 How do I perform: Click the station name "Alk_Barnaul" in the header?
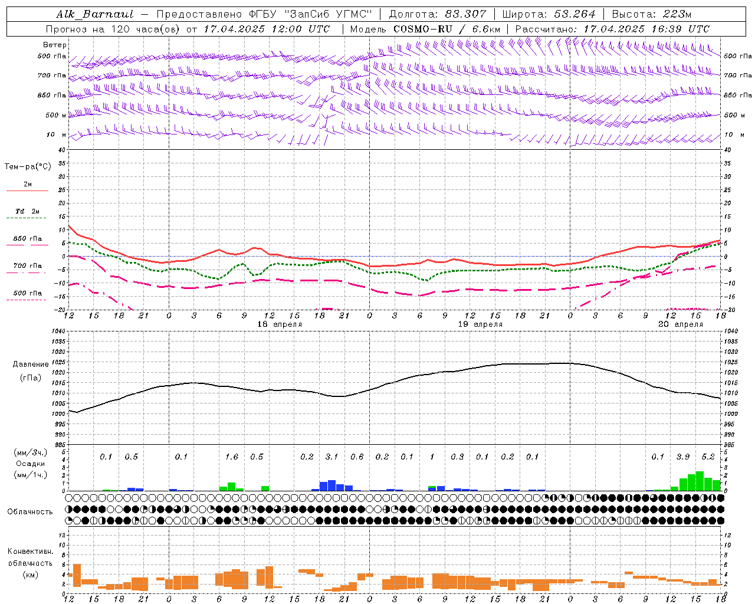point(95,14)
